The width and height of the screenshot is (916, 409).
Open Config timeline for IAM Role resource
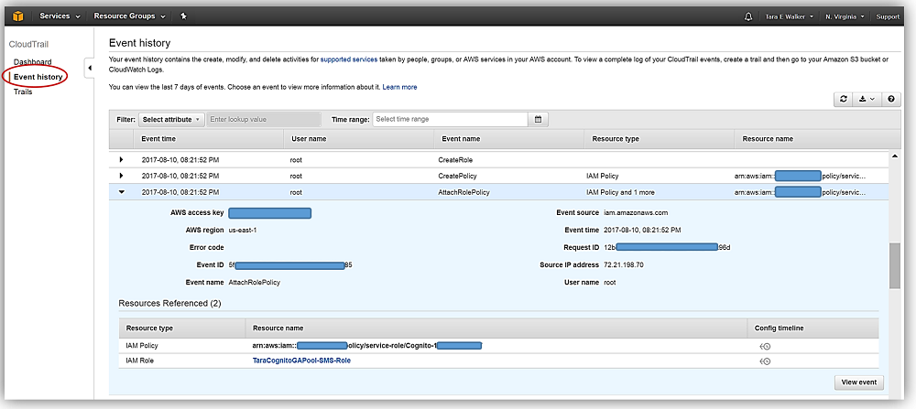pyautogui.click(x=765, y=361)
